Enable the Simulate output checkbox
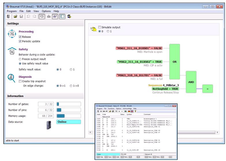Image resolution: width=226 pixels, height=161 pixels. point(100,27)
